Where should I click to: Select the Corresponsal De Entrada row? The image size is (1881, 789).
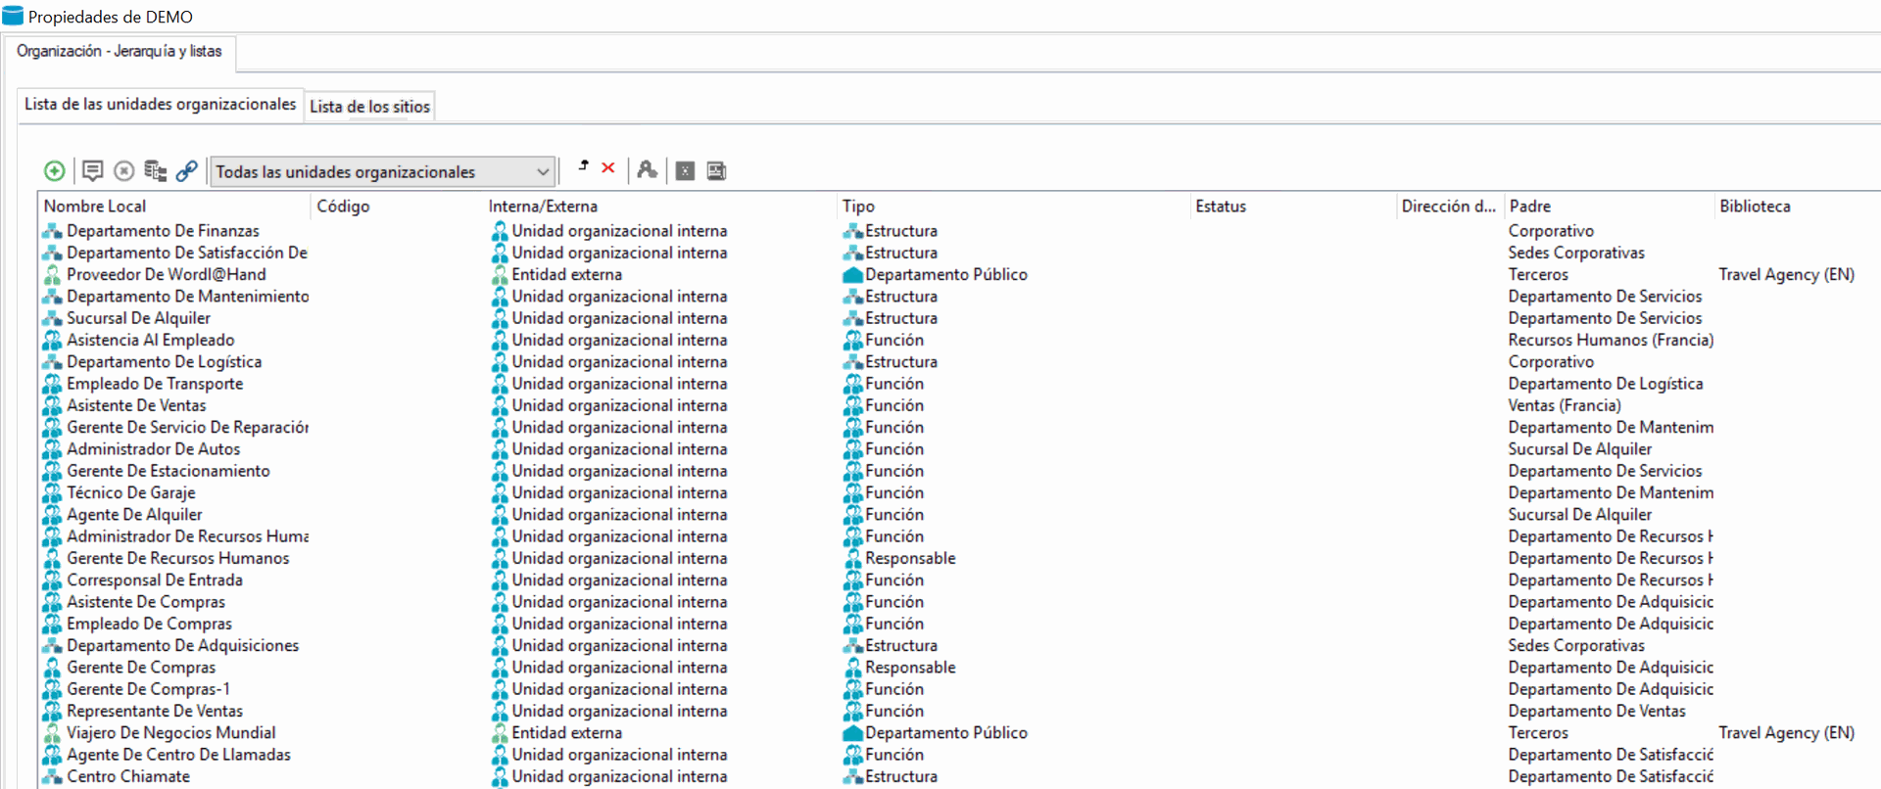pyautogui.click(x=960, y=580)
